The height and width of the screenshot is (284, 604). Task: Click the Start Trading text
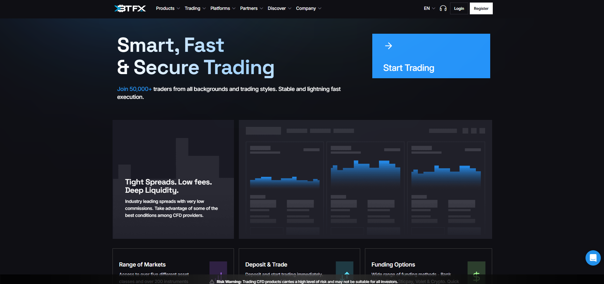point(409,68)
